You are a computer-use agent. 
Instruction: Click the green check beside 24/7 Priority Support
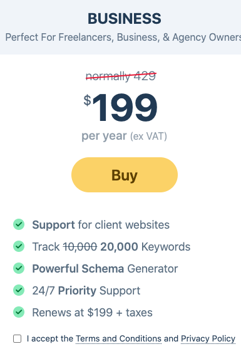(19, 290)
